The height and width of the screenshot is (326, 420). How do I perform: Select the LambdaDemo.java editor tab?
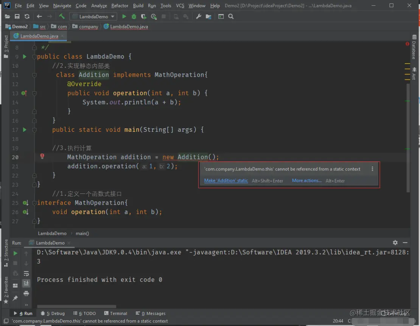(x=39, y=36)
